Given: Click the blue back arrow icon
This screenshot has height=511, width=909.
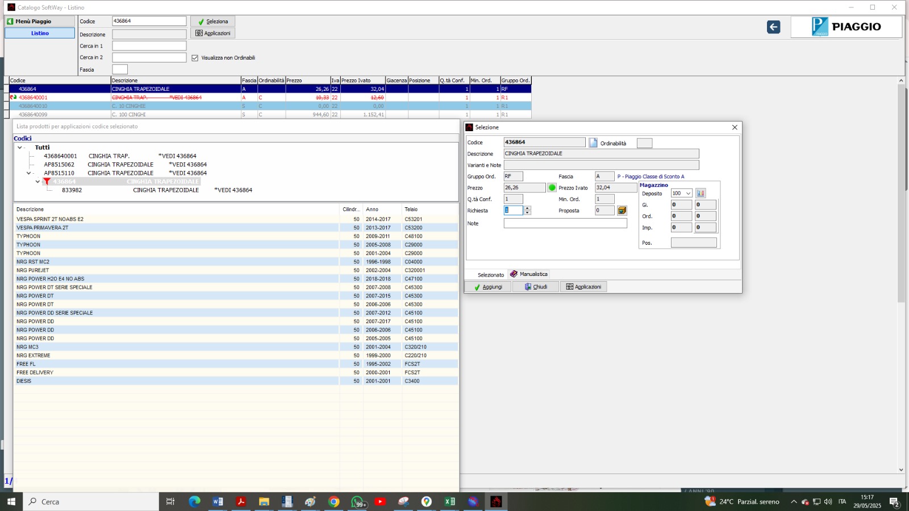Looking at the screenshot, I should 773,27.
